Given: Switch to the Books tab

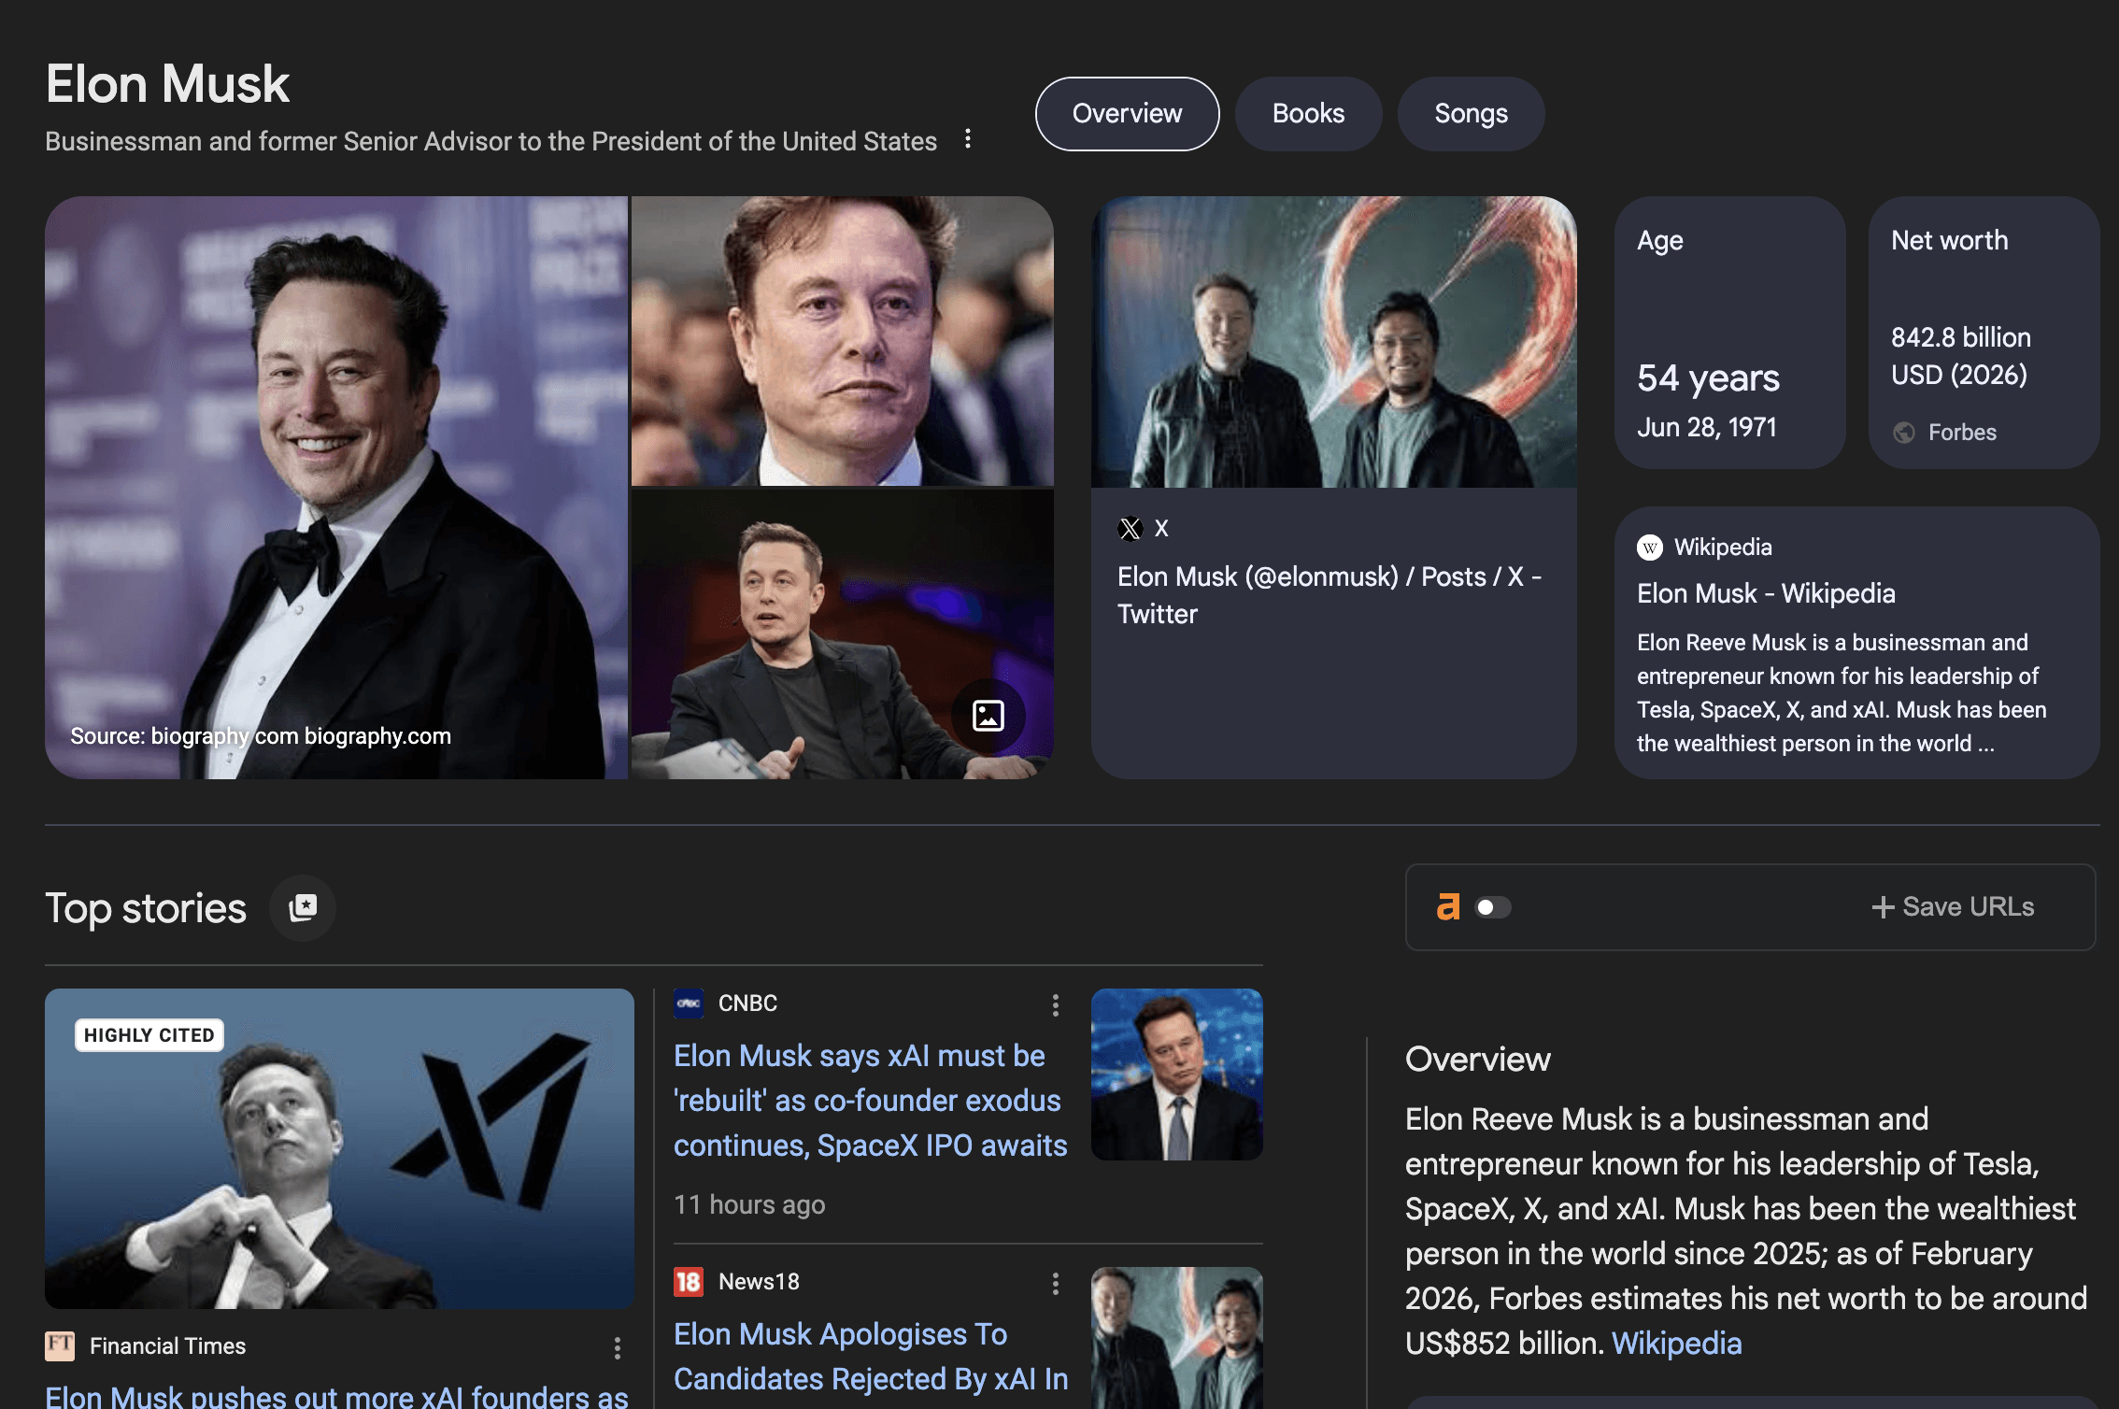Looking at the screenshot, I should pos(1307,114).
